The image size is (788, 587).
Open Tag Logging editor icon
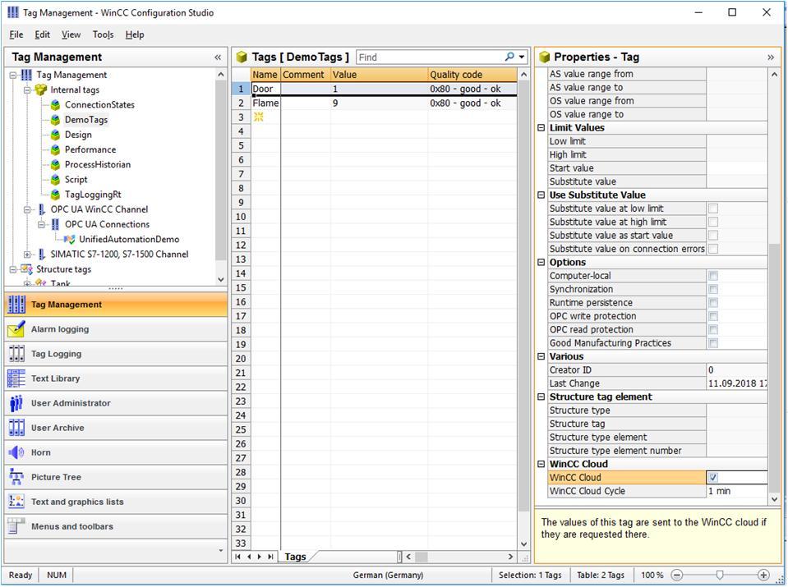16,354
